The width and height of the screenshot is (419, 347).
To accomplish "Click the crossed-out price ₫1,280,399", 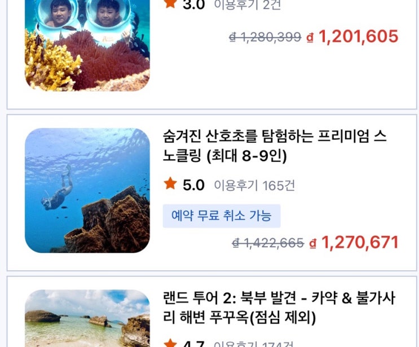I will click(x=265, y=37).
